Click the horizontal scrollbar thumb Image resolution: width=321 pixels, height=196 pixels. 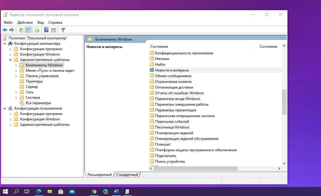pyautogui.click(x=196, y=168)
